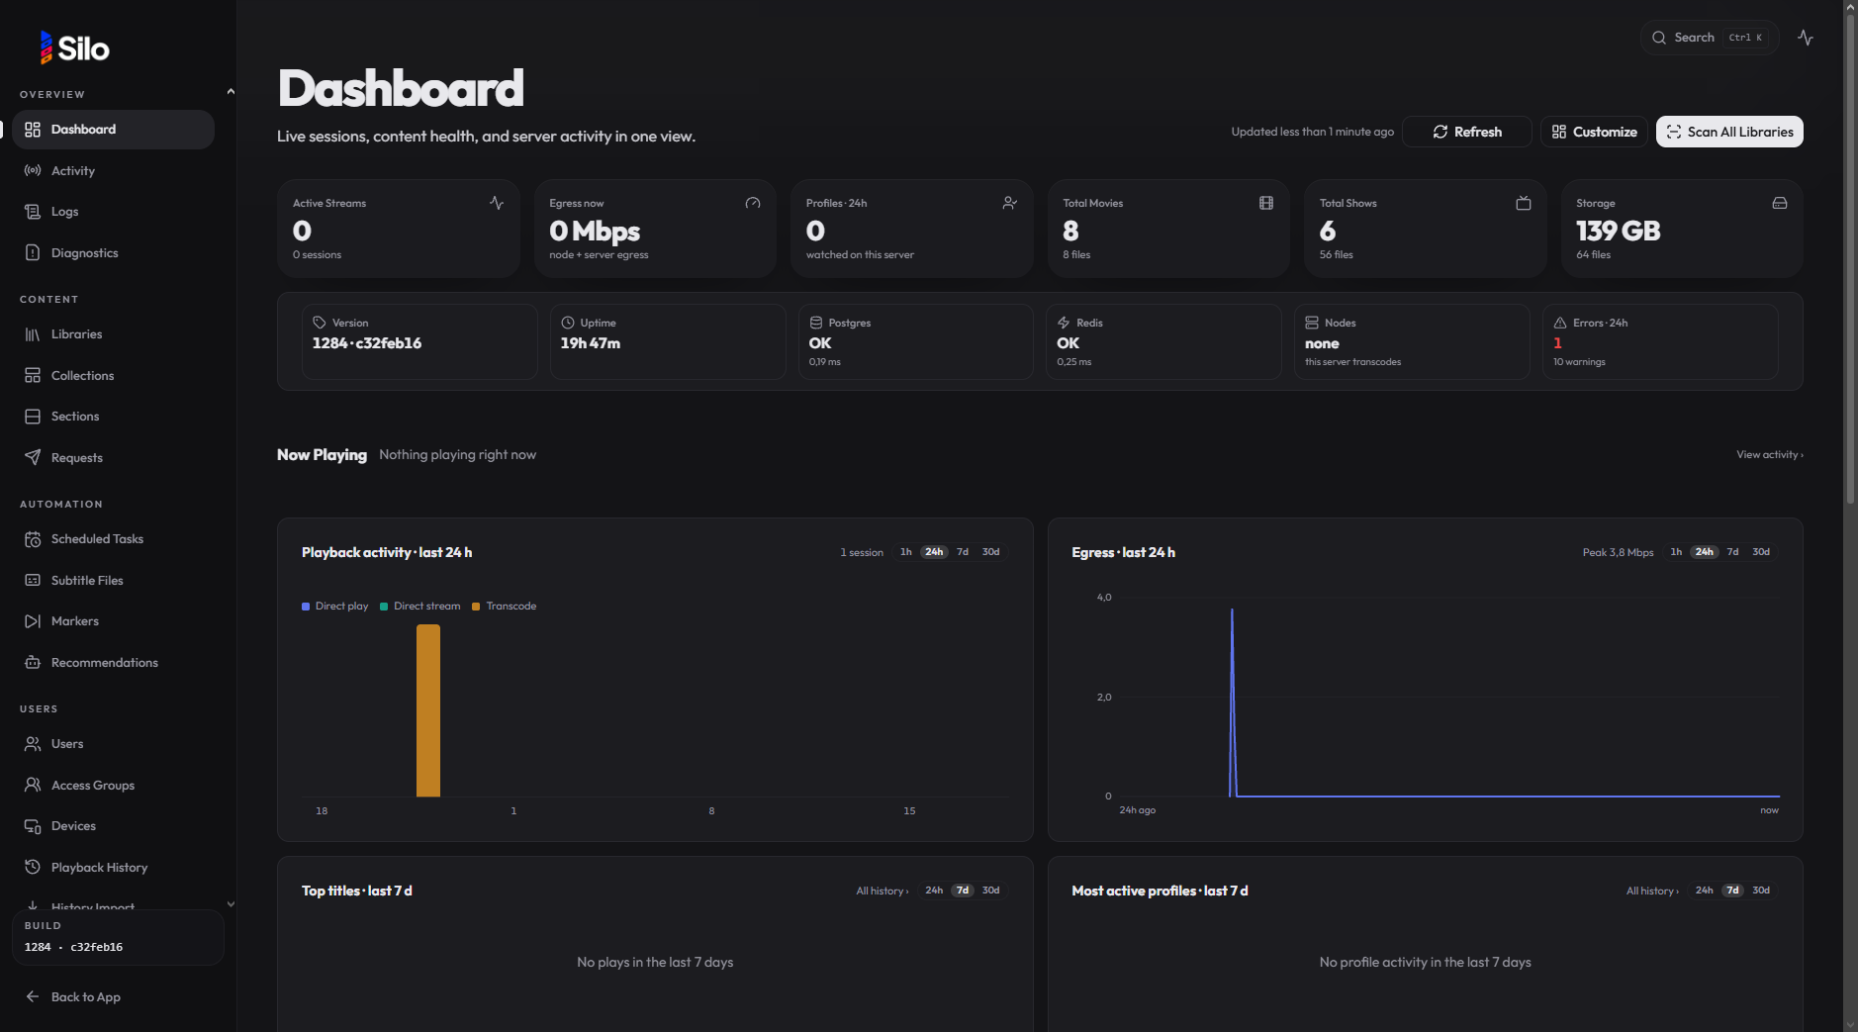Go to Logs in the sidebar

tap(114, 212)
